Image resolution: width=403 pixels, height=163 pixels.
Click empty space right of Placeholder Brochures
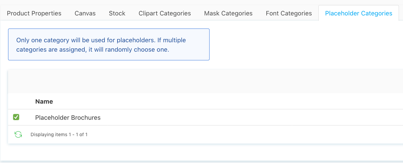[x=252, y=118]
